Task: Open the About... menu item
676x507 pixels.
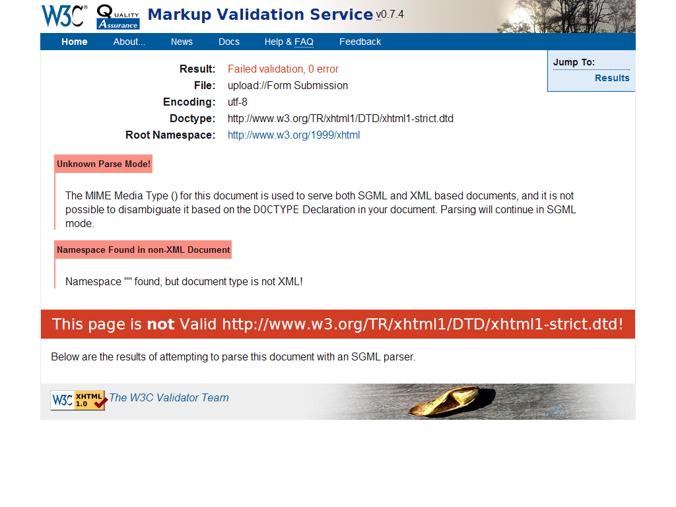Action: [x=129, y=42]
